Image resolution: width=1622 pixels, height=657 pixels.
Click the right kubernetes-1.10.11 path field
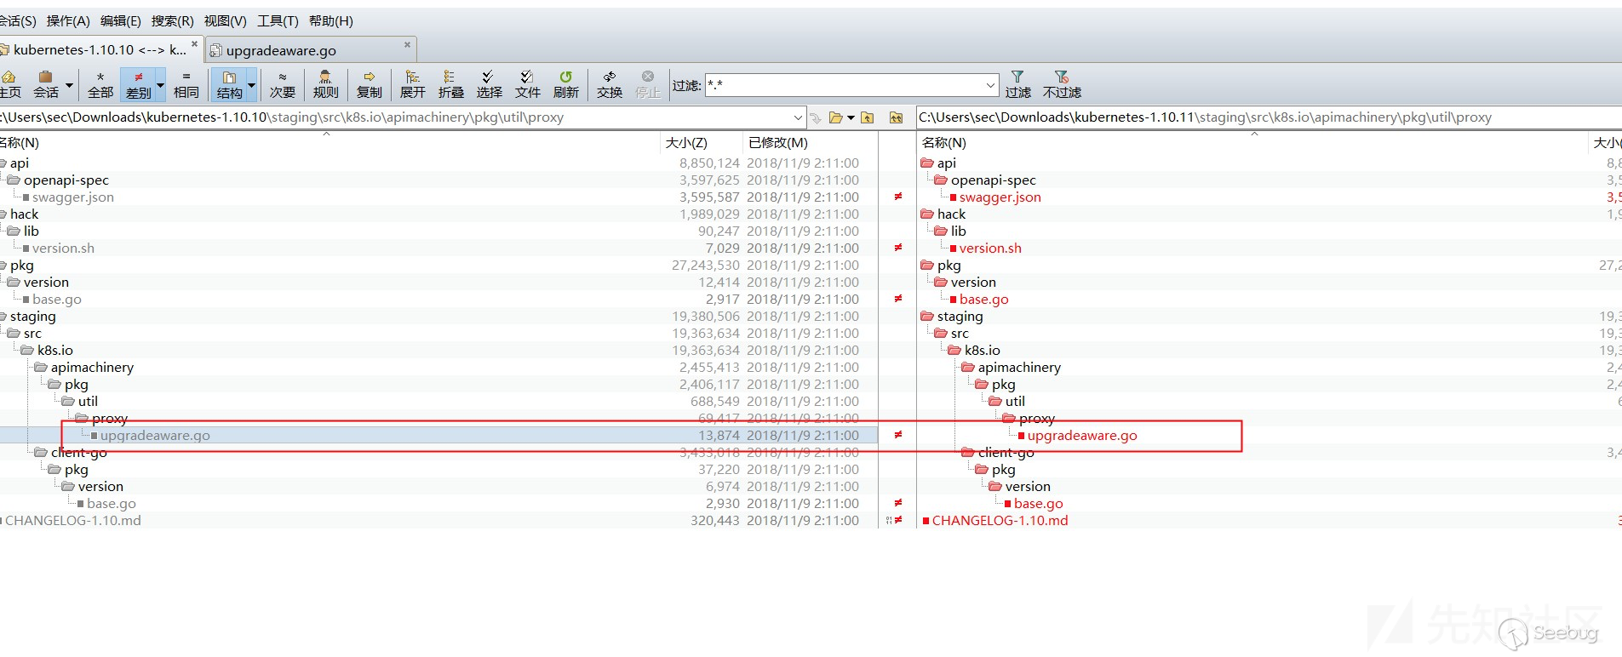(1269, 117)
